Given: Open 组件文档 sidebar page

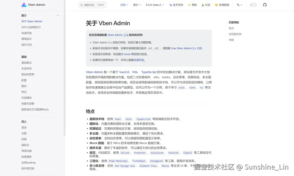Looking at the screenshot, I should [x=26, y=45].
